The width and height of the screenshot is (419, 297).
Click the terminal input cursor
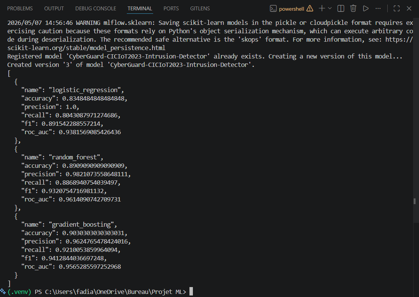191,291
